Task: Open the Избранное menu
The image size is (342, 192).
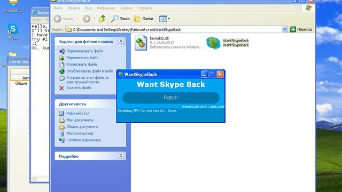Action: click(x=106, y=8)
